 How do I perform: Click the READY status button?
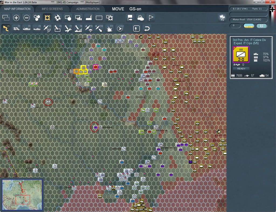(x=241, y=69)
